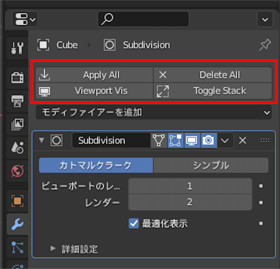Open the editor type dropdown
280x269 pixels.
[x=25, y=19]
